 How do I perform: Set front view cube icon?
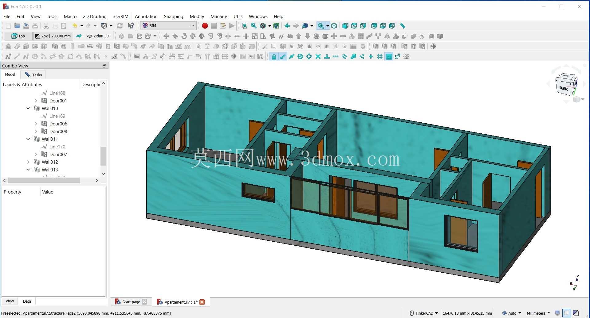click(x=345, y=26)
